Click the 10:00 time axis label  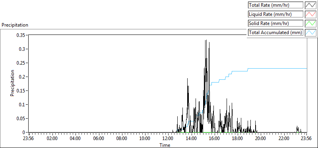[145, 139]
